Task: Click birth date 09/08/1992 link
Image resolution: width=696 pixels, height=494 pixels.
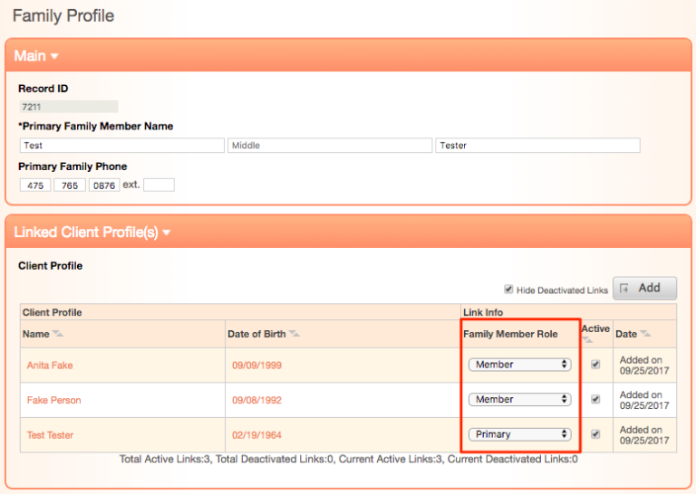Action: [257, 400]
